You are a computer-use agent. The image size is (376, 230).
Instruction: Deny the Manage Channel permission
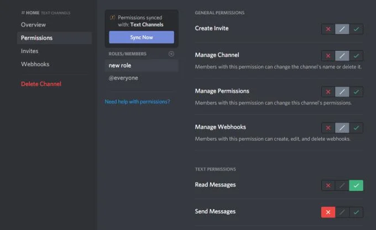(328, 56)
